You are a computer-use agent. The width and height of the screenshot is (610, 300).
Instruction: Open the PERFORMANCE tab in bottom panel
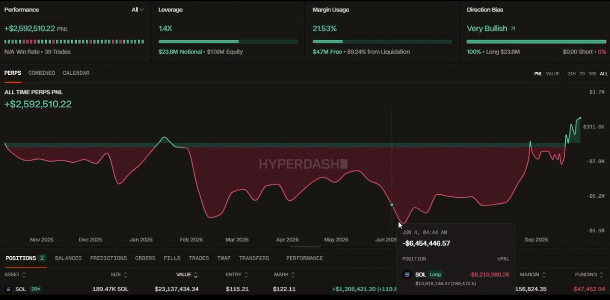pyautogui.click(x=304, y=258)
